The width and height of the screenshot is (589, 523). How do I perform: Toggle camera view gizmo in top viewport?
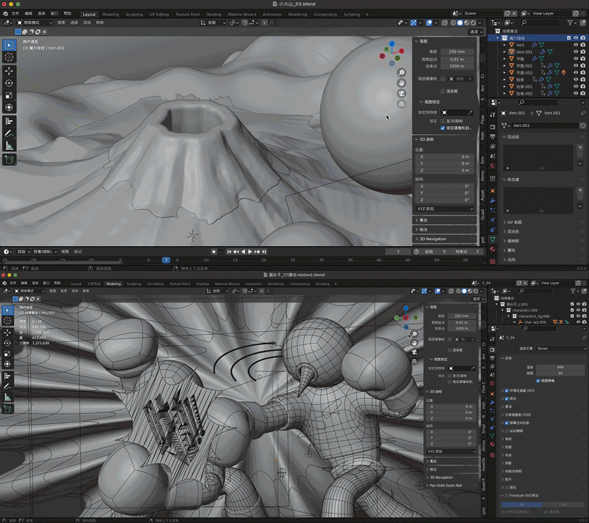tap(402, 94)
